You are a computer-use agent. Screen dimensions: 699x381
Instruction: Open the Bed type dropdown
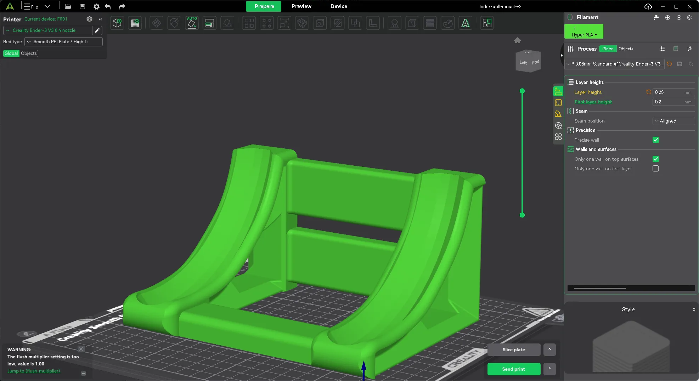click(x=63, y=42)
